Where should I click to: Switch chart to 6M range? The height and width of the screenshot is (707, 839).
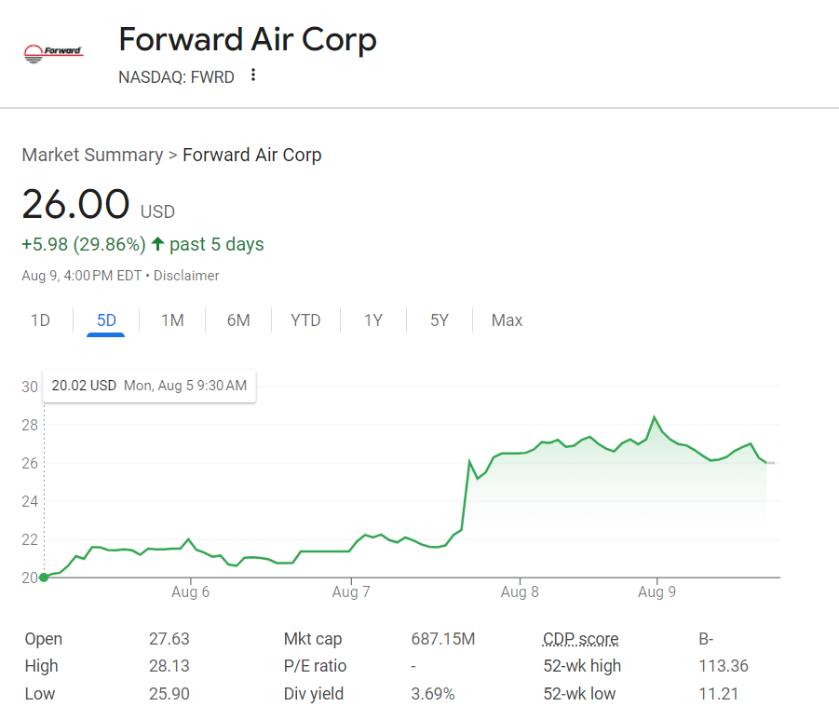pos(238,320)
